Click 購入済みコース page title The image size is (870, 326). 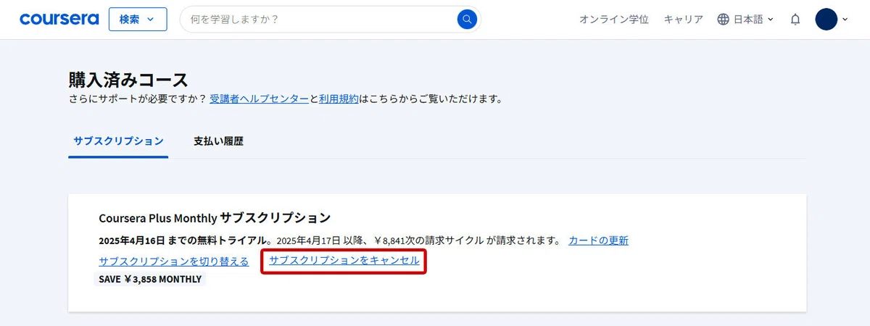(x=128, y=79)
